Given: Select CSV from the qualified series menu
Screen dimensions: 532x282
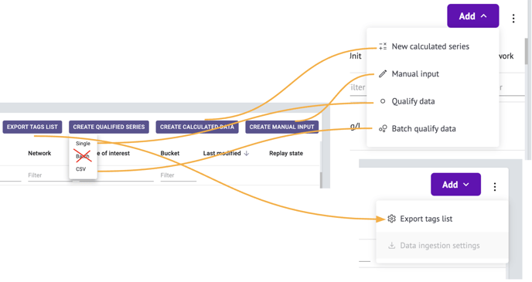Looking at the screenshot, I should coord(80,169).
